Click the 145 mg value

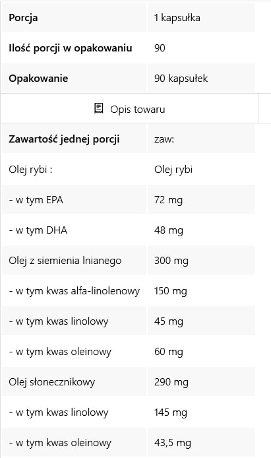pos(171,412)
